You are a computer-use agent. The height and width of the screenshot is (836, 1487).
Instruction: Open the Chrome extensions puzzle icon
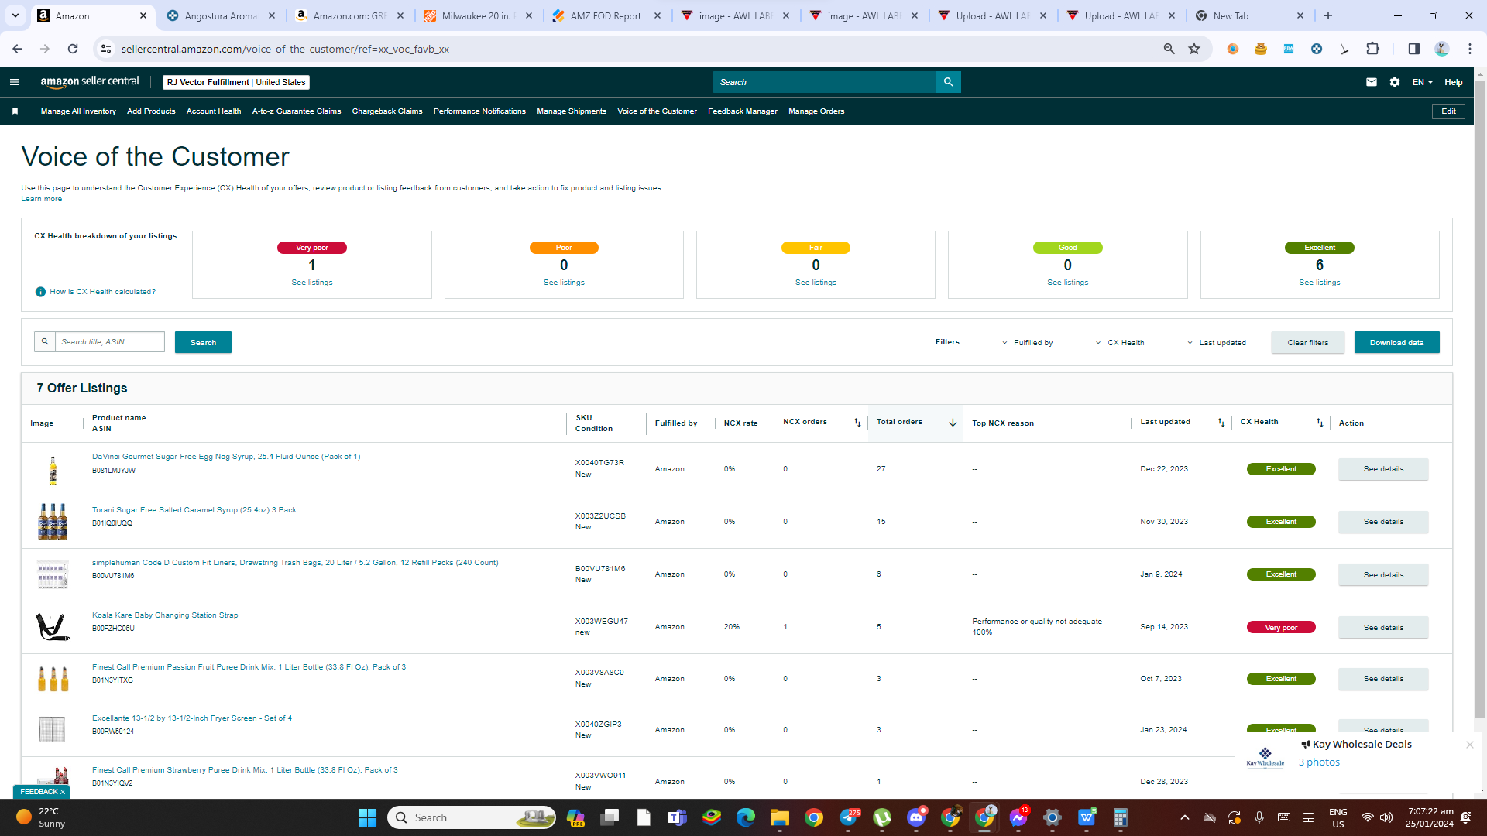coord(1372,49)
